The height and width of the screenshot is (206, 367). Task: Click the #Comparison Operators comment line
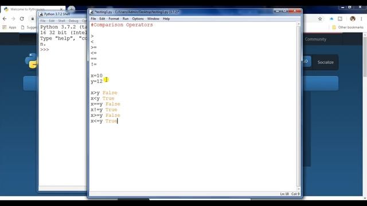(x=122, y=25)
